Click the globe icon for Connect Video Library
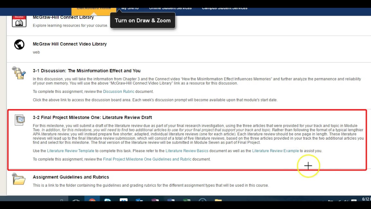The width and height of the screenshot is (371, 209). [19, 45]
